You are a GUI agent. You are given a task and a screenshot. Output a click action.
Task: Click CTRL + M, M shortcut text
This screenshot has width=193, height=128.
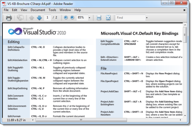point(38,78)
